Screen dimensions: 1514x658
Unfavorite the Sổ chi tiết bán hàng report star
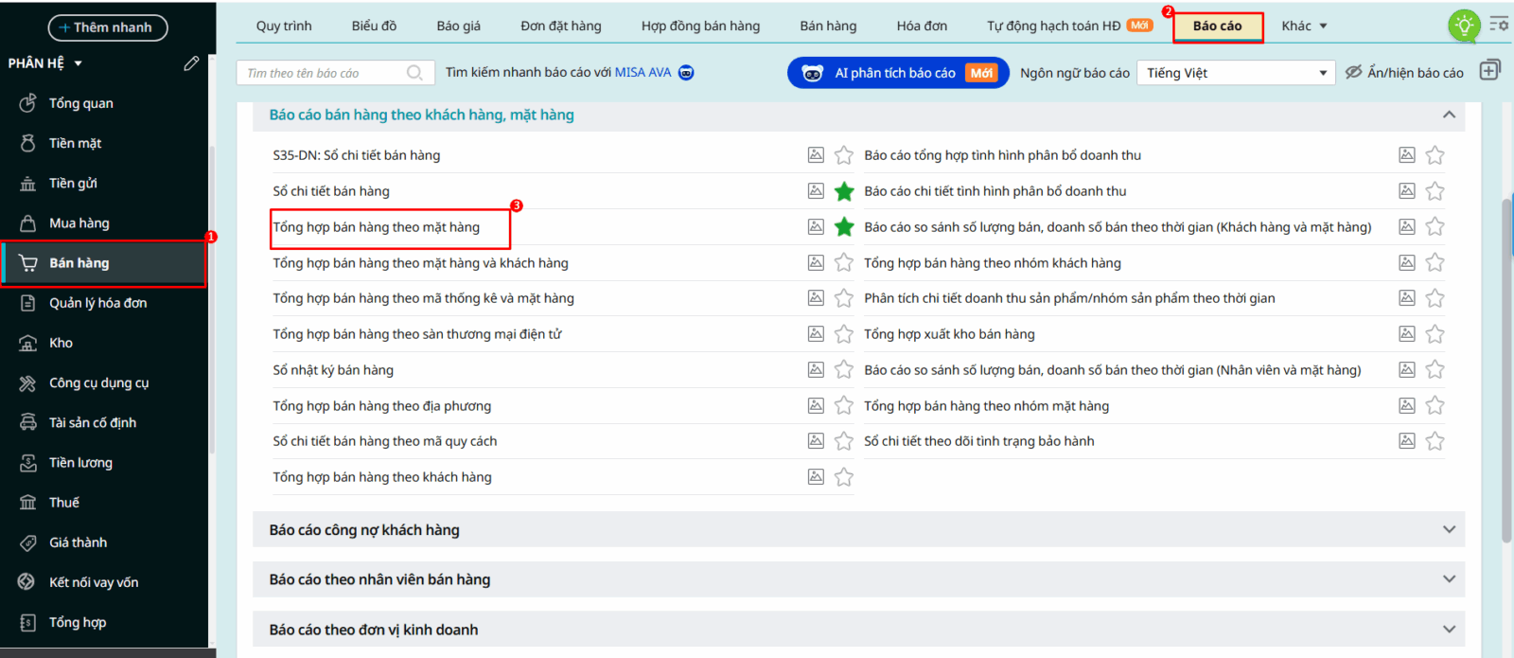844,191
